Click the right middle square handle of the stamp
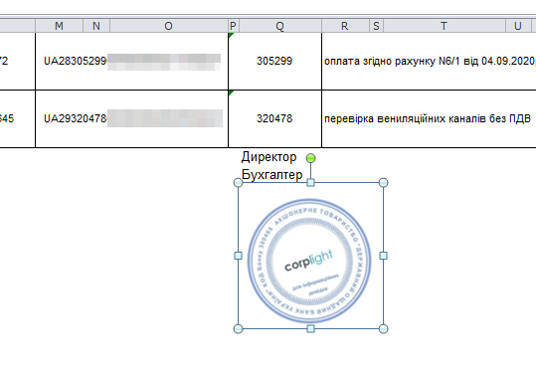 point(384,256)
